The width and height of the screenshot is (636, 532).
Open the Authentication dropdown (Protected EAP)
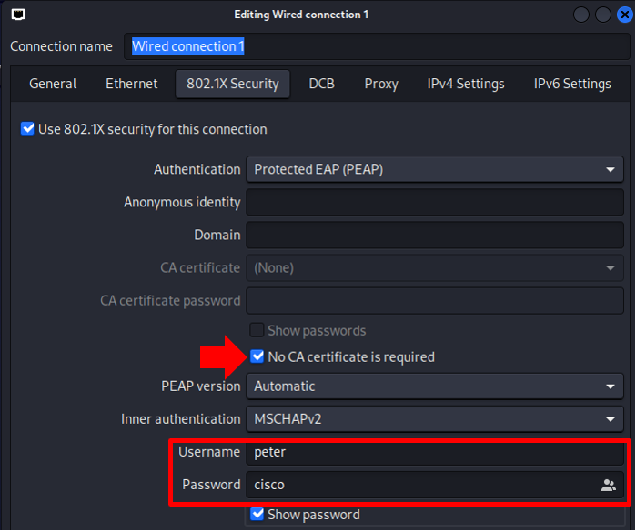click(434, 169)
